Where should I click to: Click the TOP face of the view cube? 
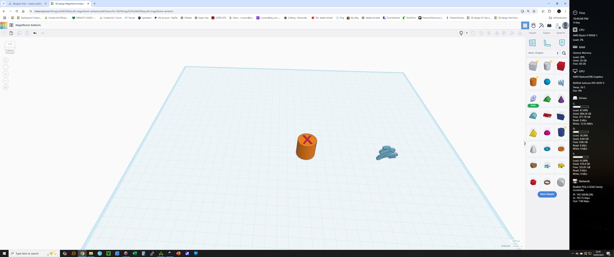[10, 44]
